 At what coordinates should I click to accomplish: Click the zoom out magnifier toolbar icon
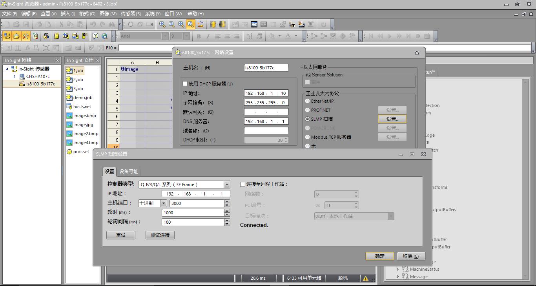(171, 24)
